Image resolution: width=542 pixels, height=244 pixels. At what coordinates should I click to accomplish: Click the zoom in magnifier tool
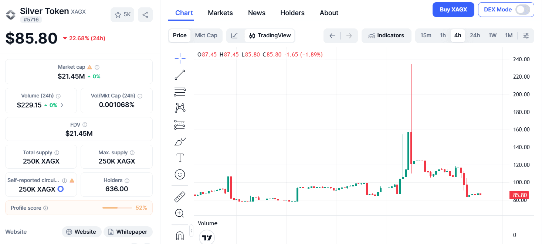[180, 213]
